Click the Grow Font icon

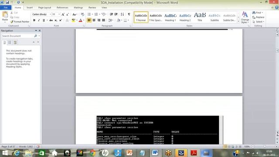pos(63,14)
